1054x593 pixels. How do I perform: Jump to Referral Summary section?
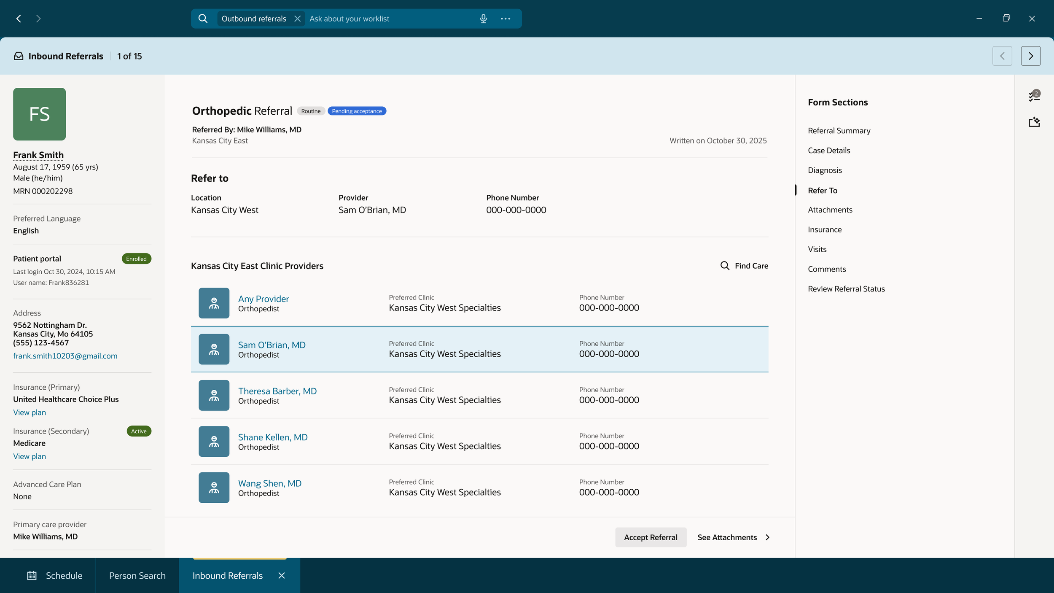[839, 130]
